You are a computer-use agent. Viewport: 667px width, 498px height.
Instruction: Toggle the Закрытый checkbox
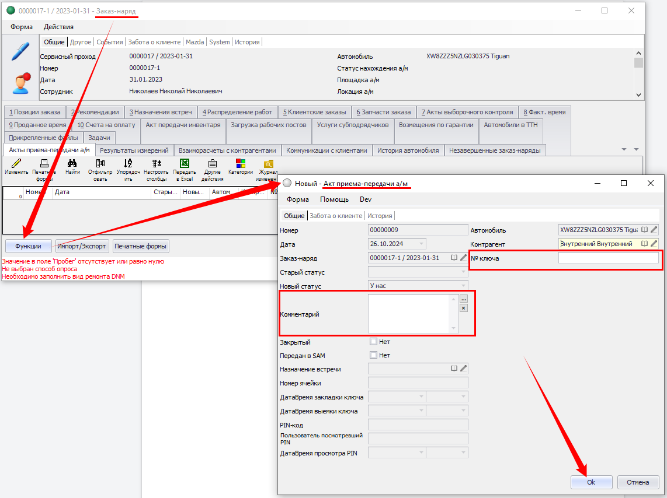click(374, 342)
